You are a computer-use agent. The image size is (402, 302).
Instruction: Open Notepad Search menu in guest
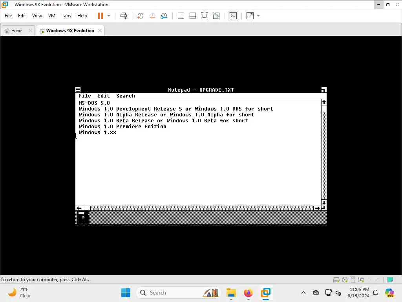pos(125,96)
